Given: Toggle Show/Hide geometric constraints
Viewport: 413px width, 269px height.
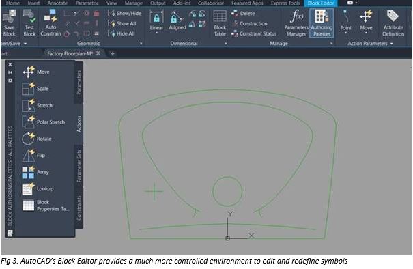Looking at the screenshot, I should [125, 13].
